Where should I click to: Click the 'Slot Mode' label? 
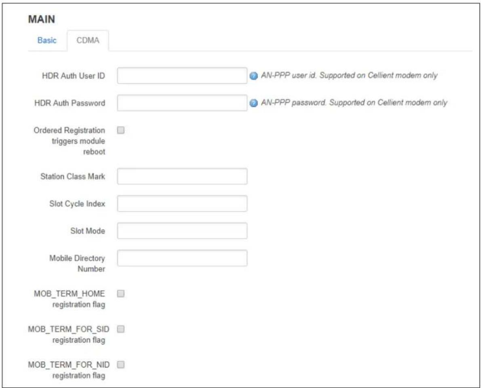click(88, 231)
